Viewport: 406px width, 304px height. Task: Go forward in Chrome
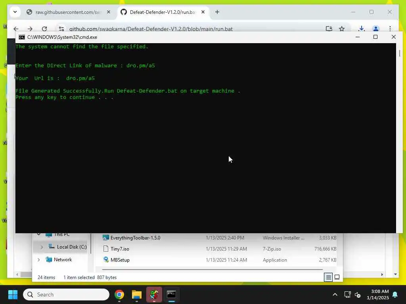pos(30,29)
